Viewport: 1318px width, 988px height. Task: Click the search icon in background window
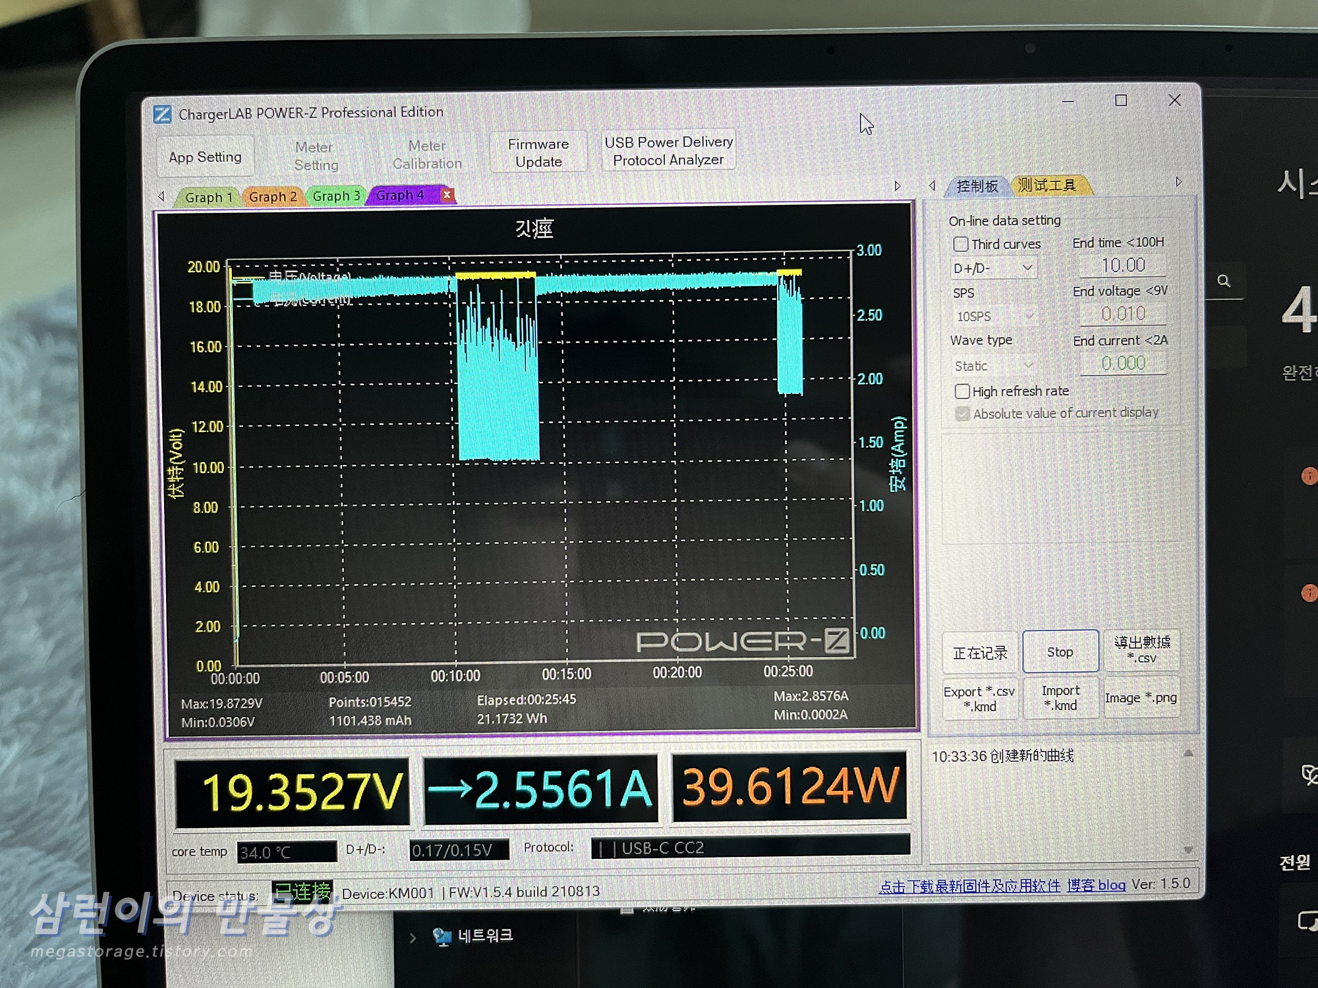[1224, 281]
